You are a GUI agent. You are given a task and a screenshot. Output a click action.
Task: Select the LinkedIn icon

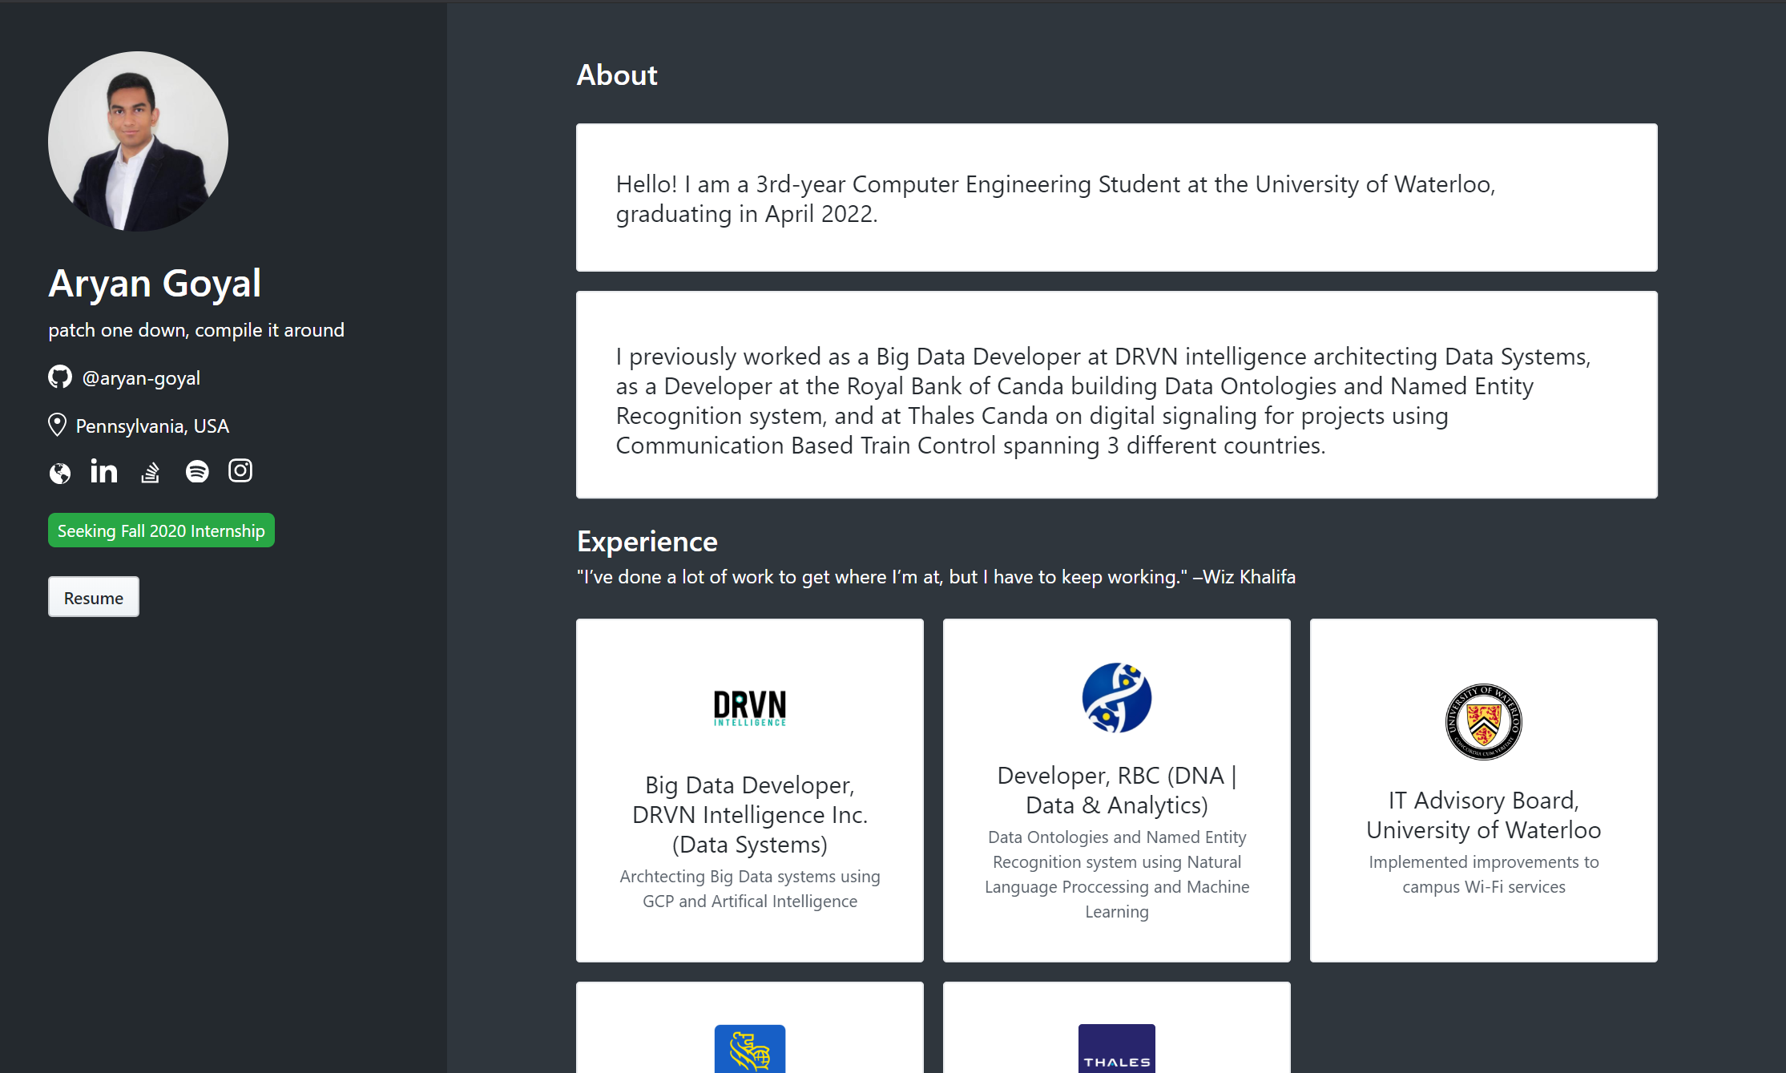(103, 471)
